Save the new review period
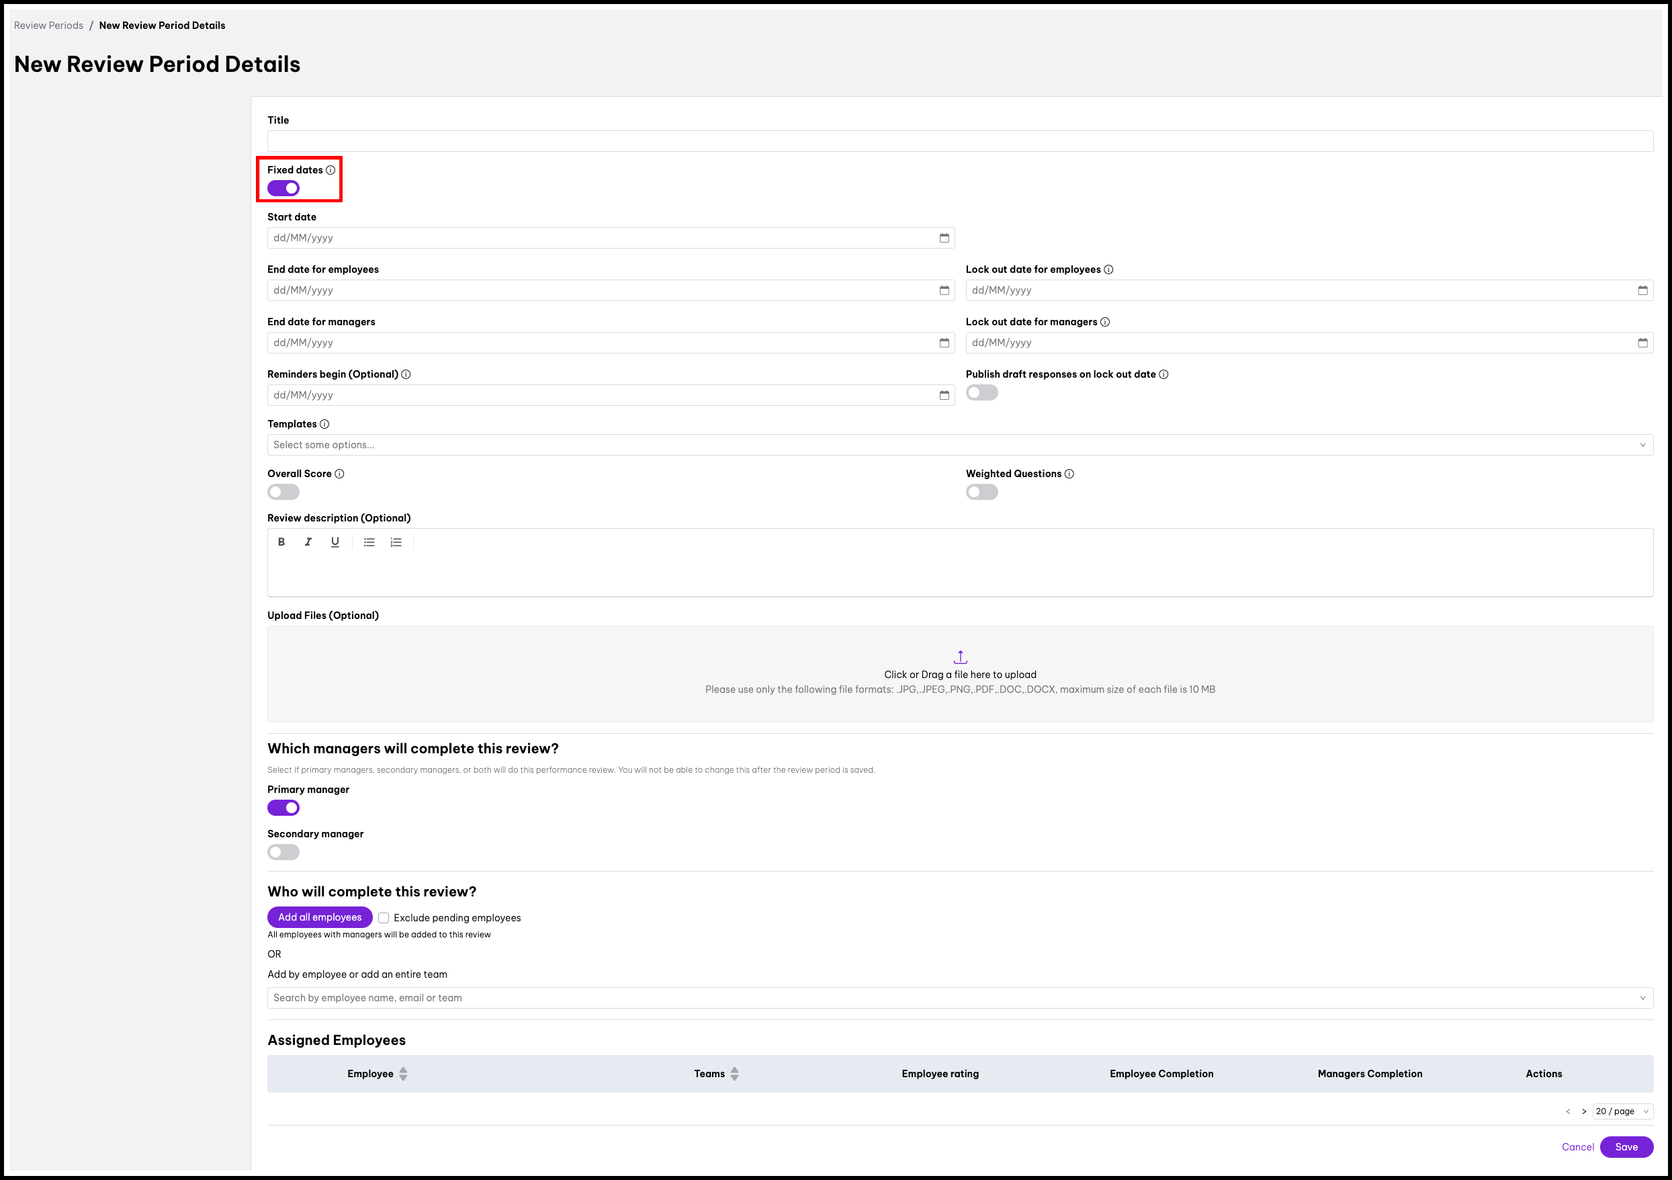 coord(1626,1146)
